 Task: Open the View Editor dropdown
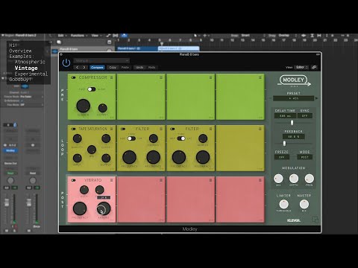pyautogui.click(x=301, y=67)
